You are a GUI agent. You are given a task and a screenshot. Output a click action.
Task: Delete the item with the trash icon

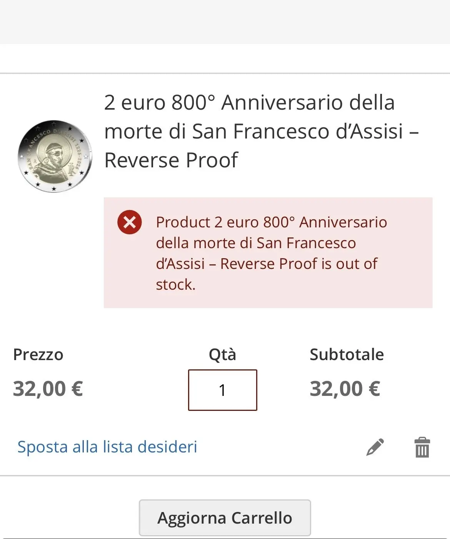[422, 447]
